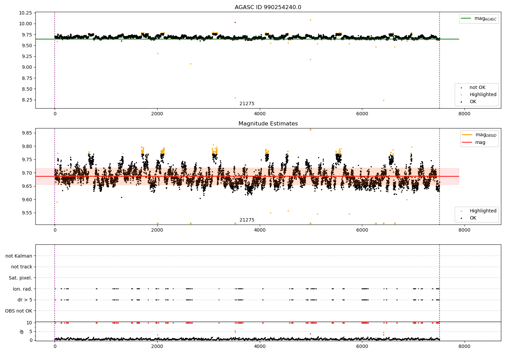The height and width of the screenshot is (354, 506).
Task: Click the 'AGASC ID 990254240.0' plot title
Action: (x=268, y=7)
